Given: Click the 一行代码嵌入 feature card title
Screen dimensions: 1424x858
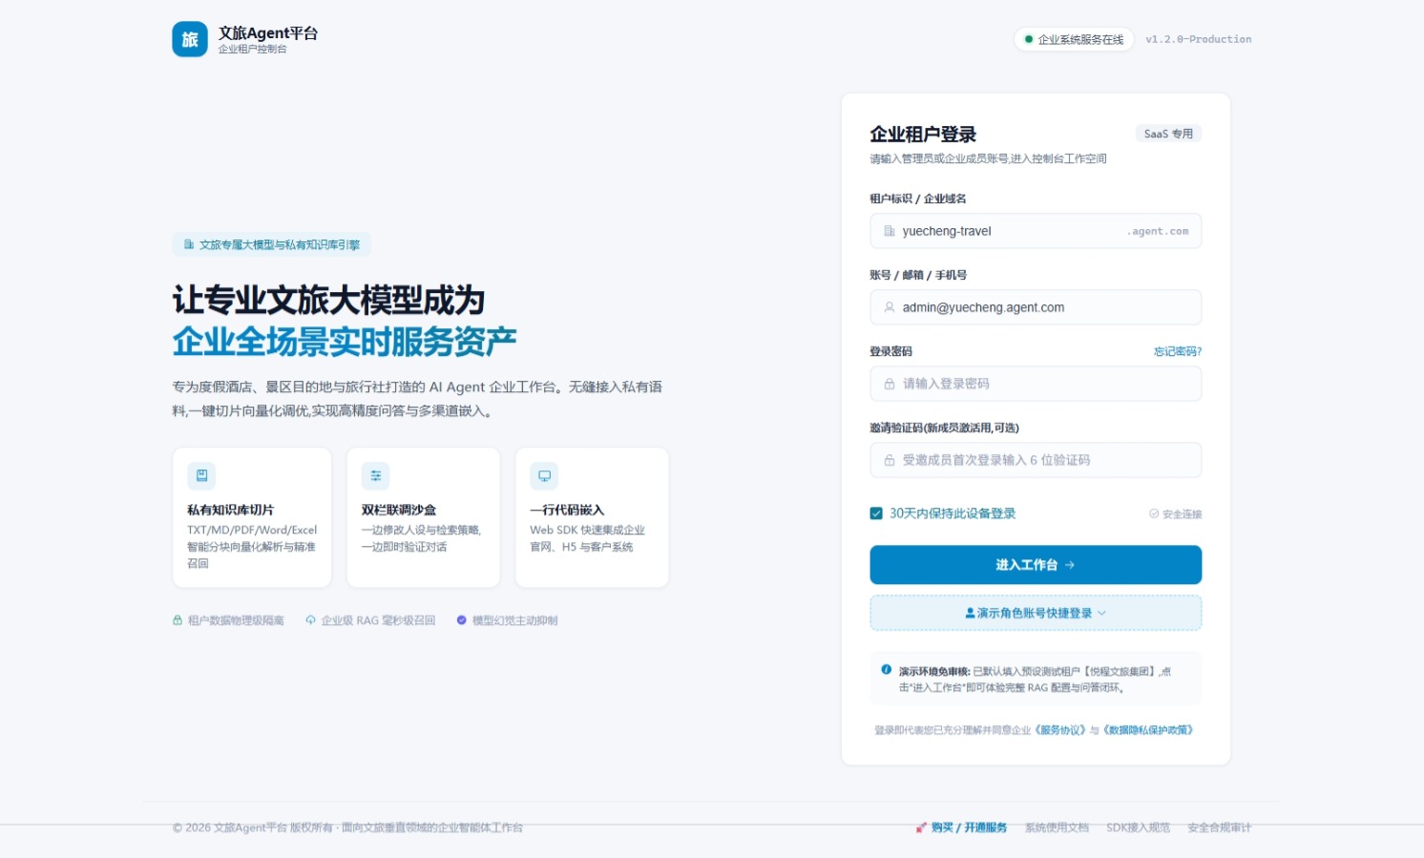Looking at the screenshot, I should tap(567, 510).
